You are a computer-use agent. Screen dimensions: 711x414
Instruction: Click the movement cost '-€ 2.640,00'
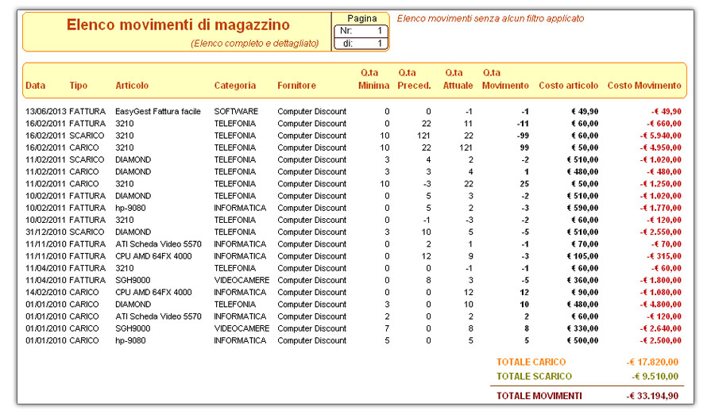tap(661, 328)
